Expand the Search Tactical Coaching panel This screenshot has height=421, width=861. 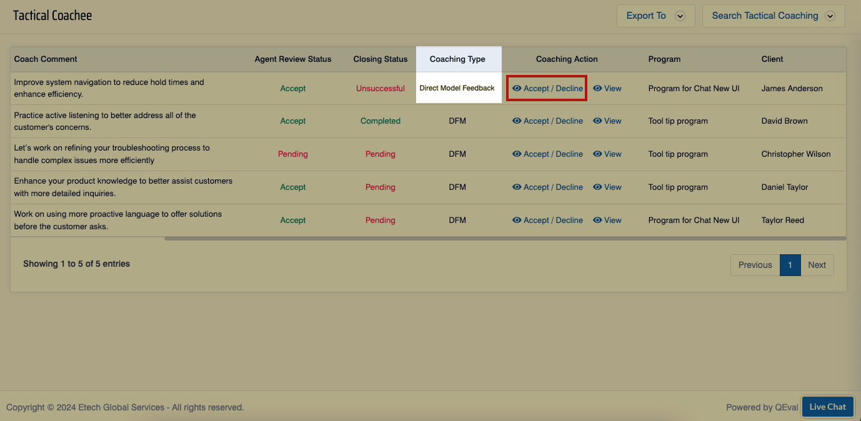click(773, 16)
